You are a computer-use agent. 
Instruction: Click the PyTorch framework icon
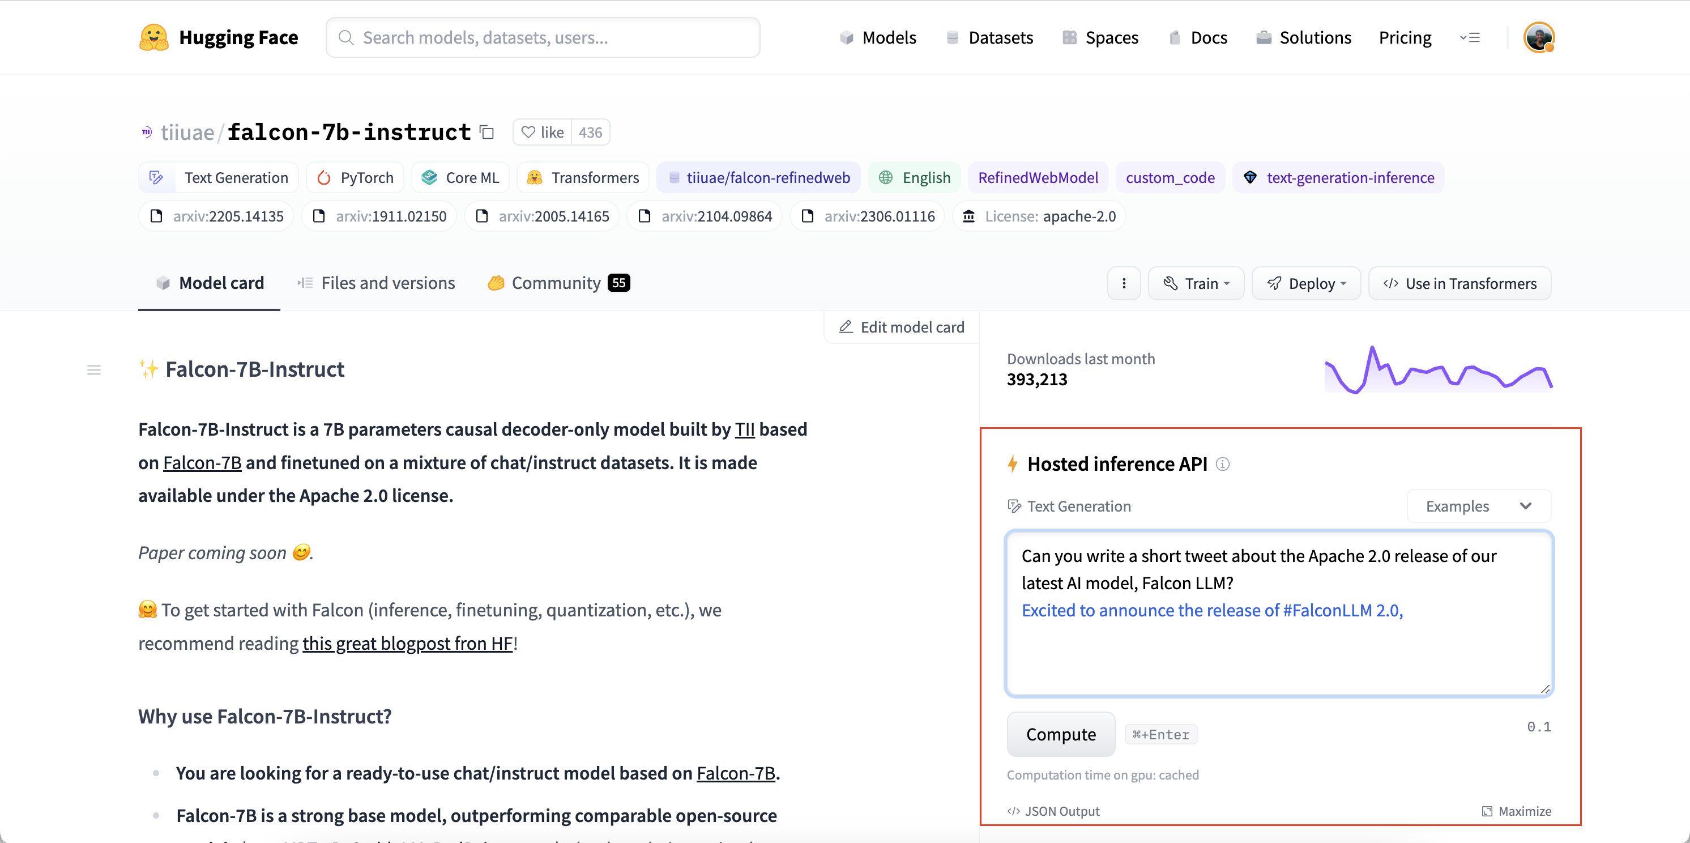tap(326, 177)
